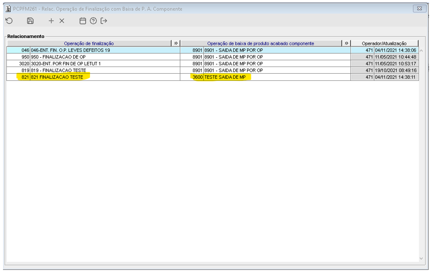
Task: Expand the "Operação de finalização" column with »
Action: click(x=175, y=43)
